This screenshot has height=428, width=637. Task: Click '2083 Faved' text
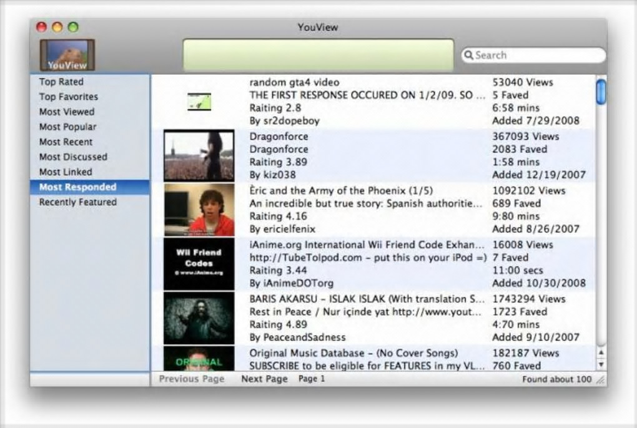click(x=520, y=149)
